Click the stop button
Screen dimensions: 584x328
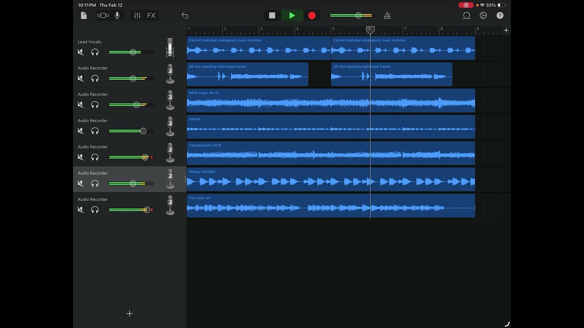(x=272, y=15)
